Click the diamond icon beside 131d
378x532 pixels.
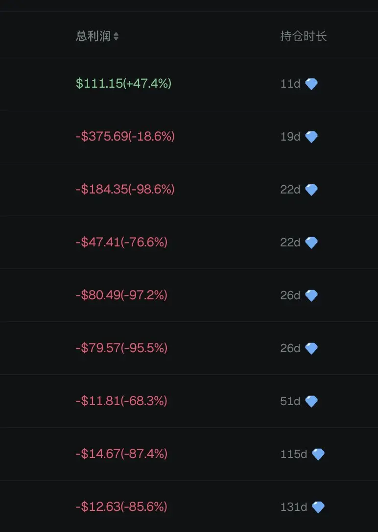(x=318, y=507)
